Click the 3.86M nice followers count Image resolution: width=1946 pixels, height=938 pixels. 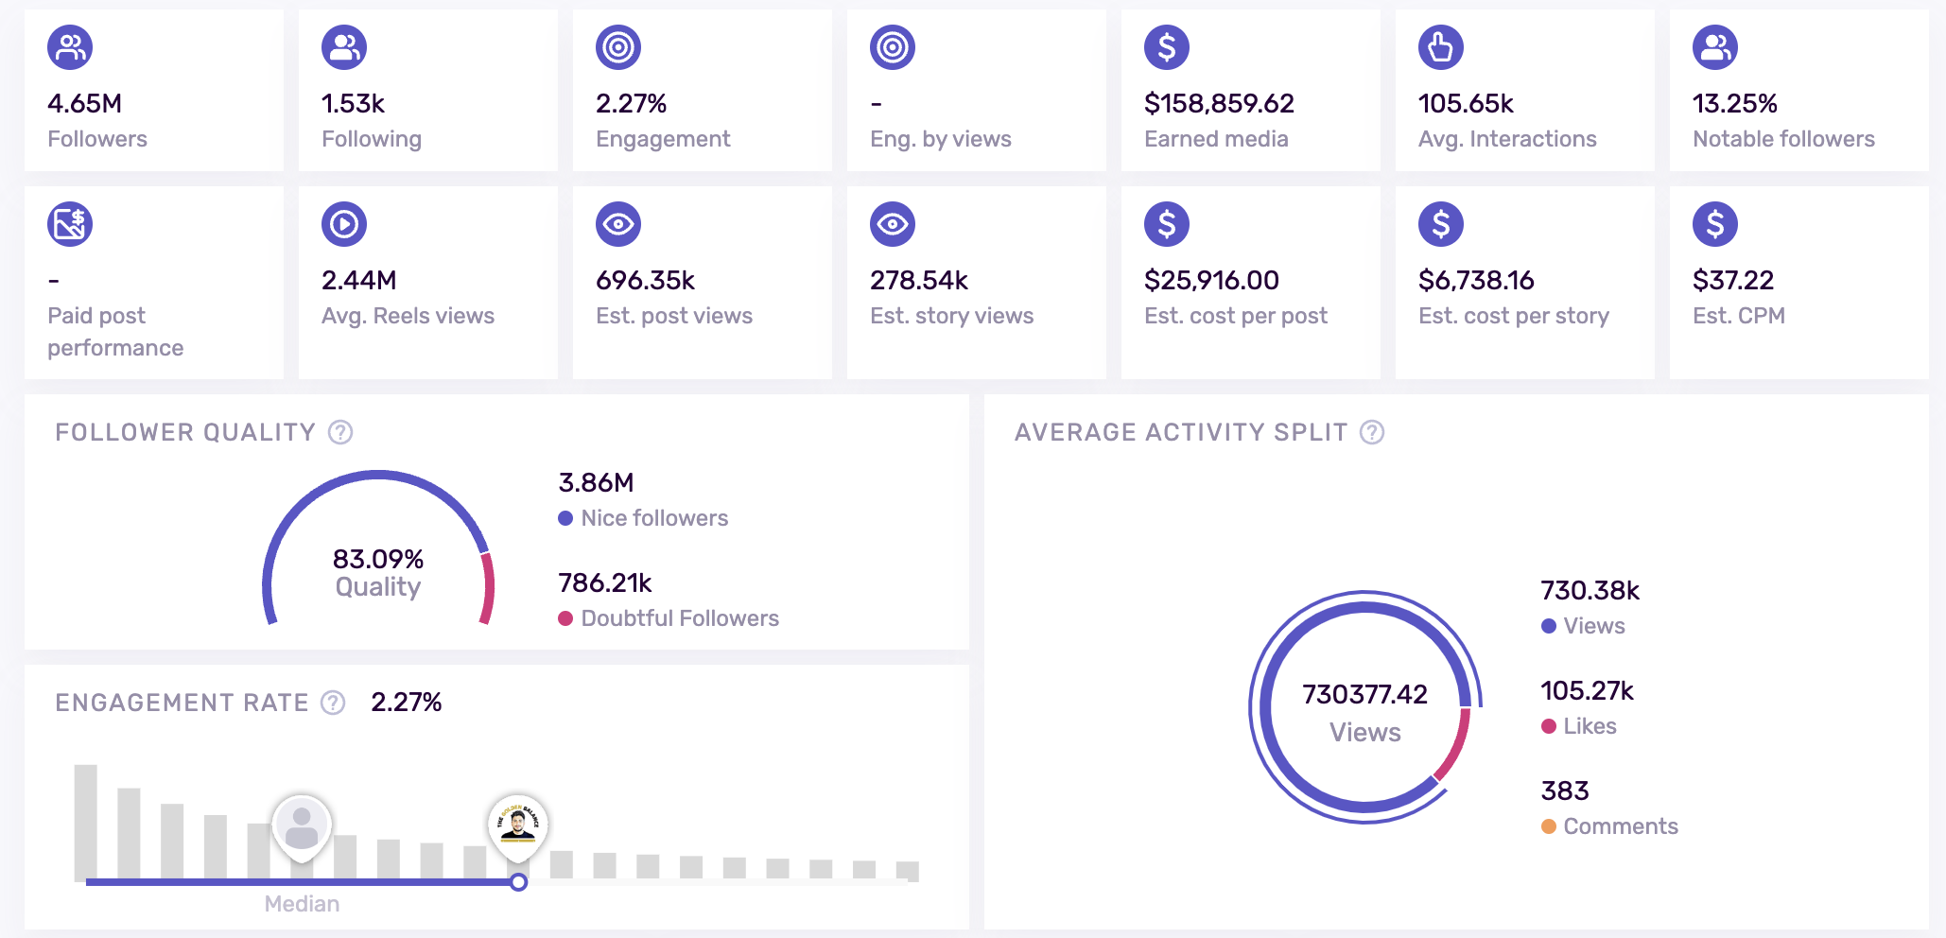(x=596, y=482)
